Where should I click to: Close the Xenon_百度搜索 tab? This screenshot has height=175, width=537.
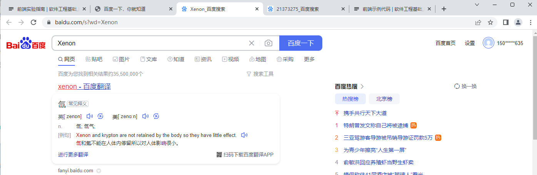click(257, 9)
